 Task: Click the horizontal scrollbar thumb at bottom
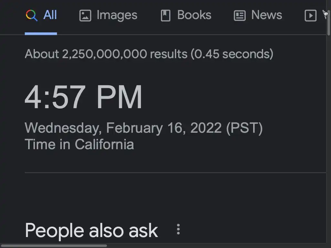[x=53, y=246]
